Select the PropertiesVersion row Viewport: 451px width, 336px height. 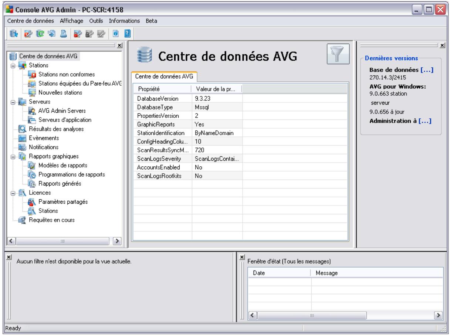pos(240,116)
